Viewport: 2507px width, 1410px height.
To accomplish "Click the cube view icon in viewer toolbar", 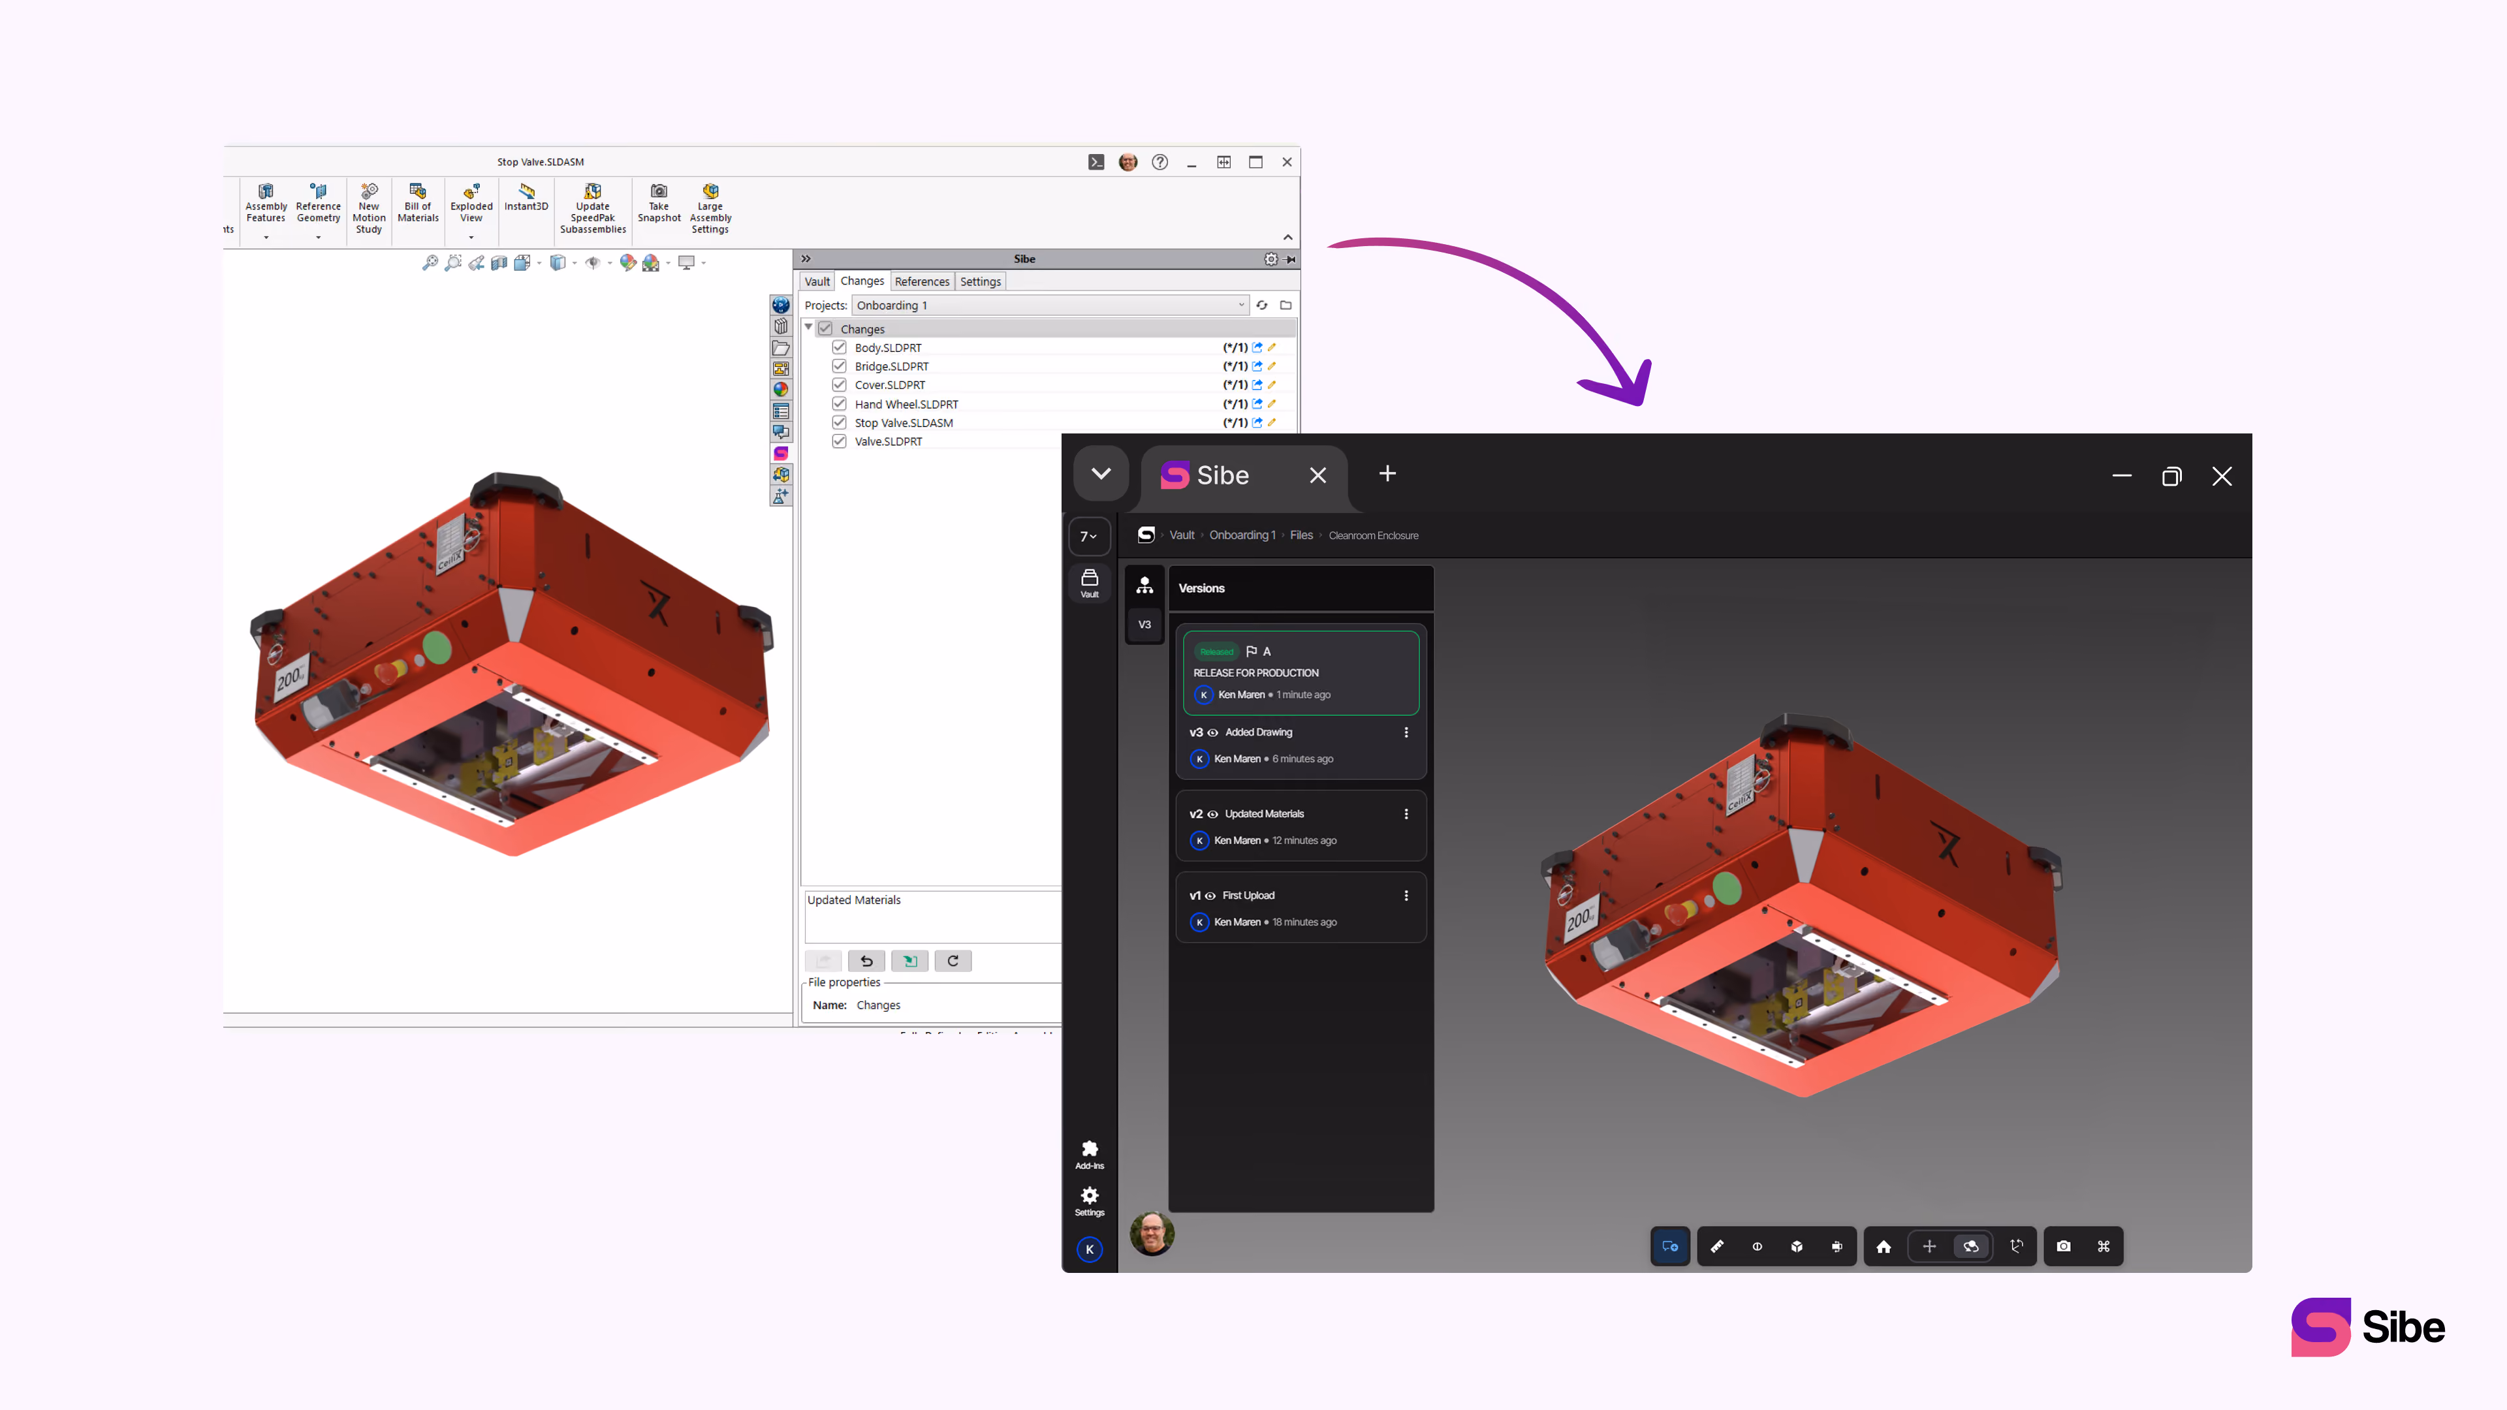I will pos(1797,1247).
